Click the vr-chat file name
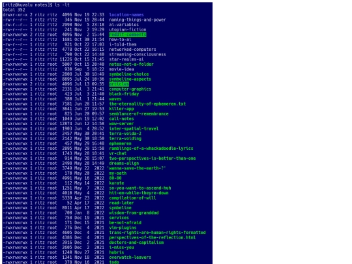Viewport: 352px width, 264px height. [117, 153]
